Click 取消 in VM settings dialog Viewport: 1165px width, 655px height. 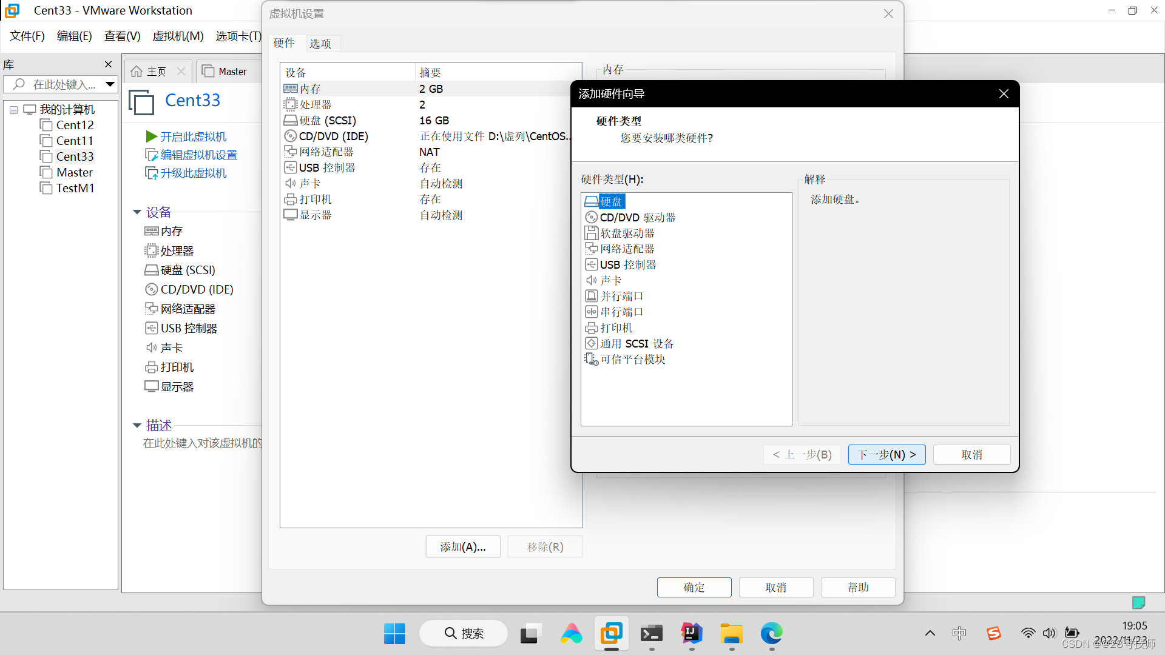[x=776, y=587]
